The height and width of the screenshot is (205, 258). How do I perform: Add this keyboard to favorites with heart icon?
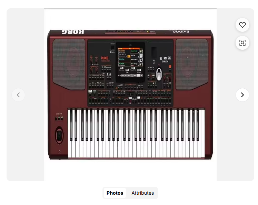[x=242, y=25]
